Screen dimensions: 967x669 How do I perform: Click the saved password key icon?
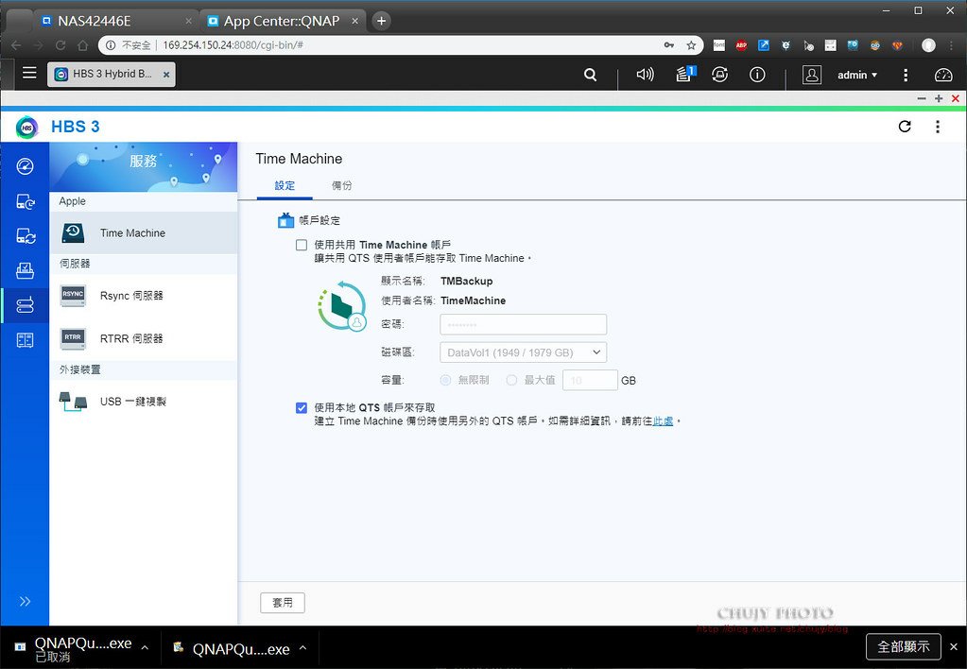pyautogui.click(x=669, y=45)
